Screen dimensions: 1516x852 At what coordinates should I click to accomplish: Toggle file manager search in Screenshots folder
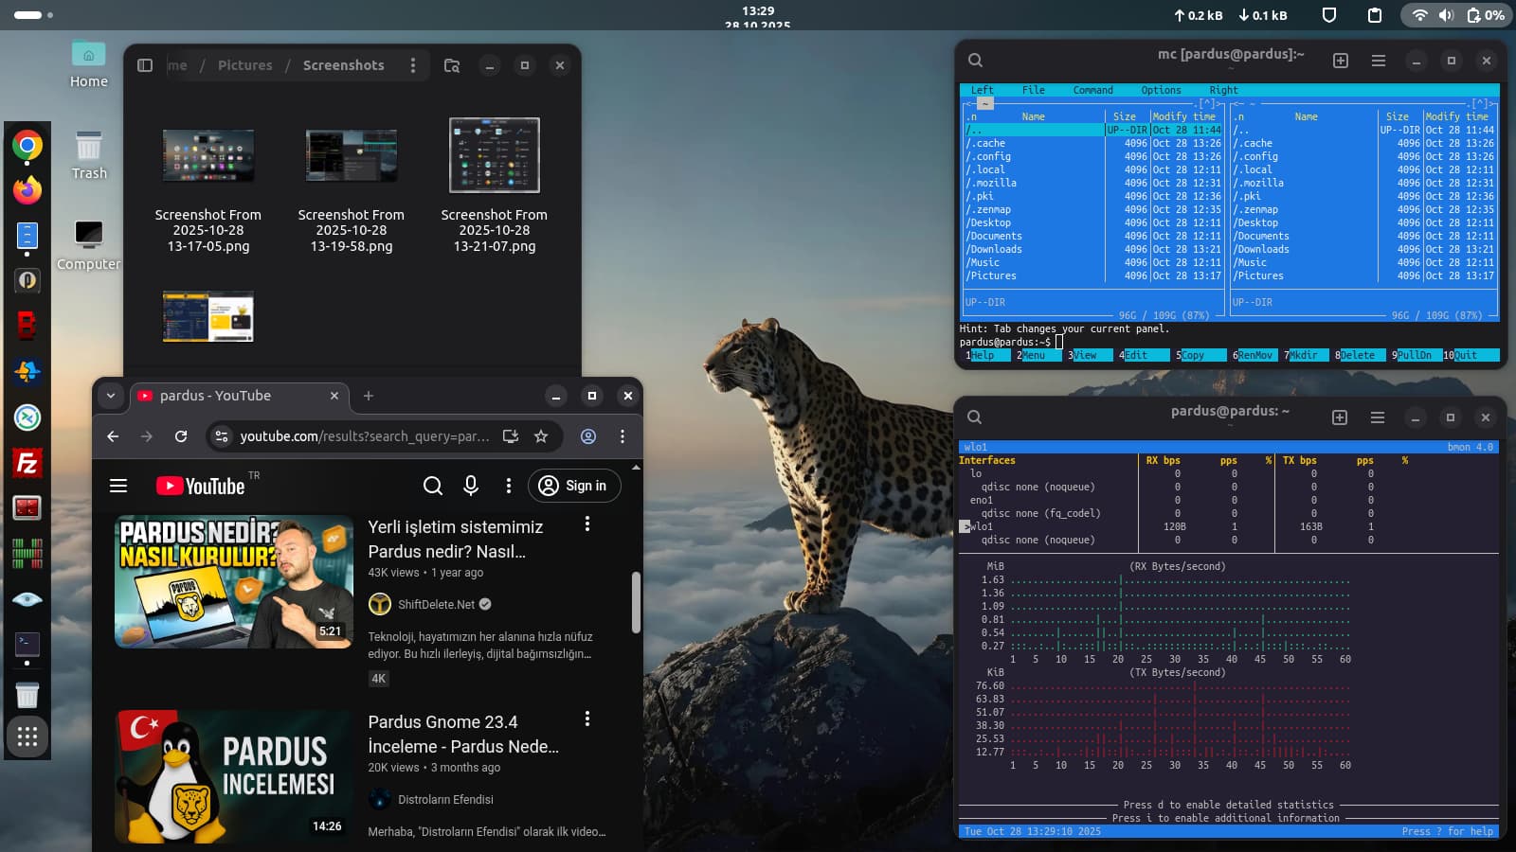tap(452, 65)
